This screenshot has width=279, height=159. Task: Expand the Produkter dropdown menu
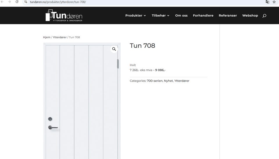click(x=136, y=15)
